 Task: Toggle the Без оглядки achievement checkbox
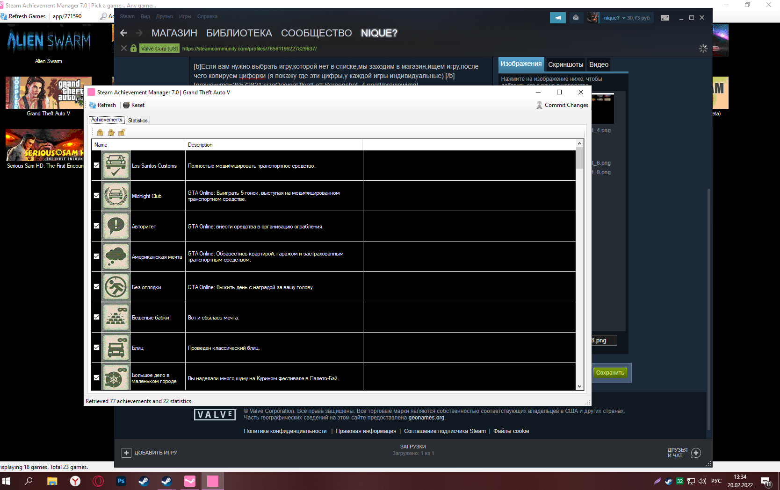96,287
